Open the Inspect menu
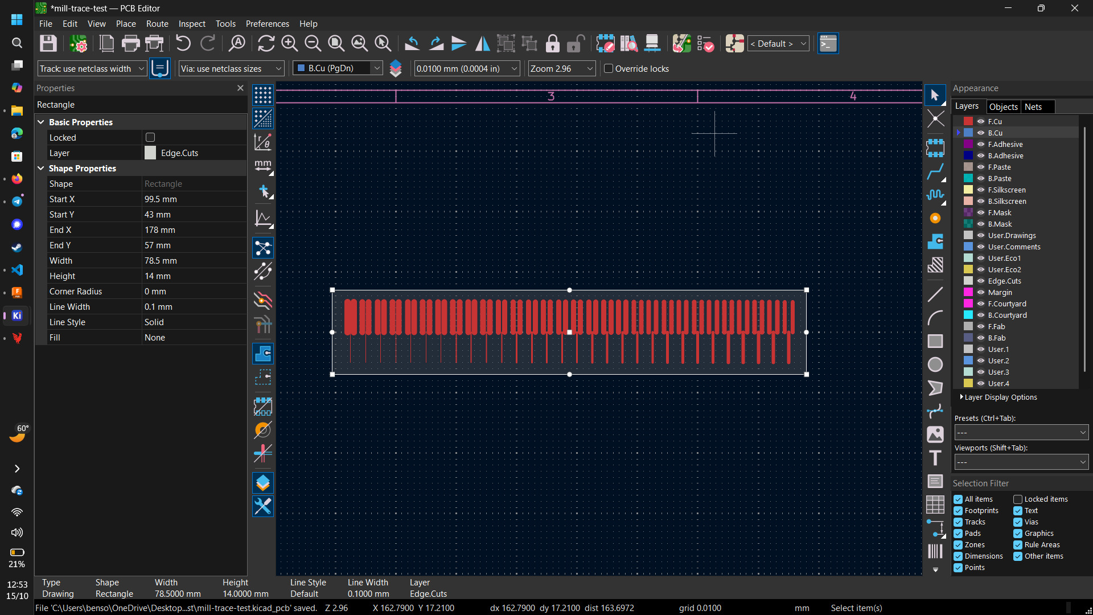 tap(192, 23)
